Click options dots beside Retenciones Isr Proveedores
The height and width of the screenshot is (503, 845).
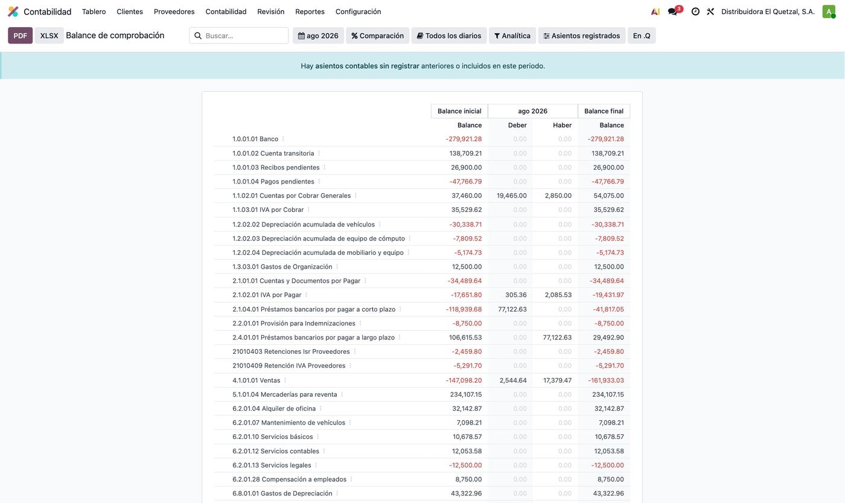[354, 351]
